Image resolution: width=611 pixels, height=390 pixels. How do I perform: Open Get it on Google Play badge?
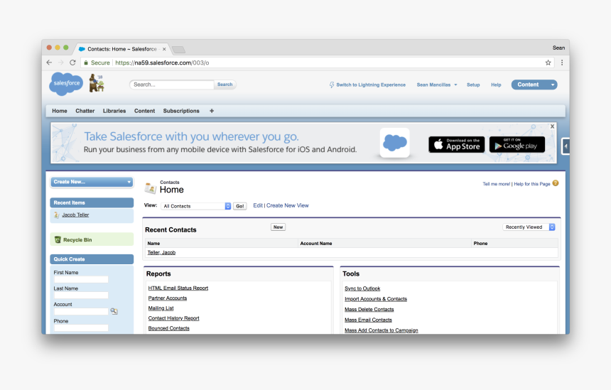517,144
